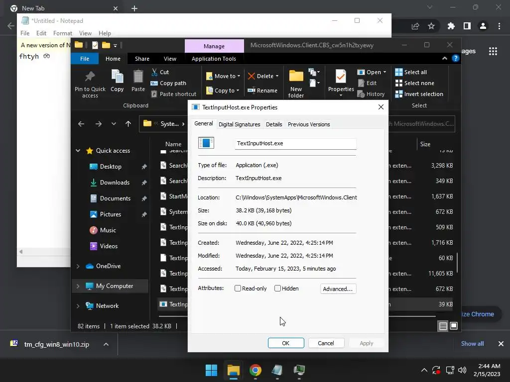Select Downloads in navigation pane
The image size is (510, 382).
[x=115, y=183]
